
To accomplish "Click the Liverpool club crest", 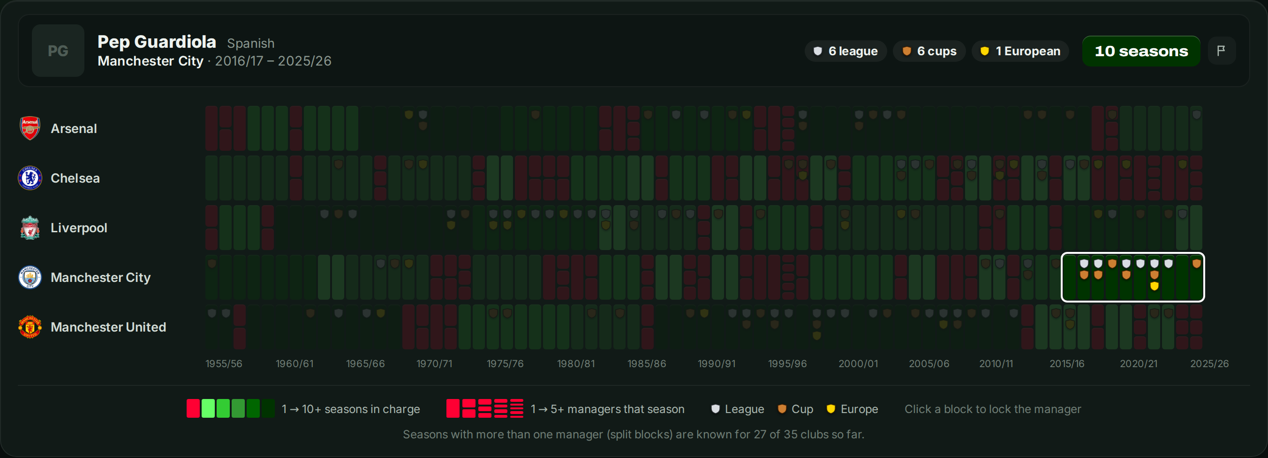I will pos(30,228).
